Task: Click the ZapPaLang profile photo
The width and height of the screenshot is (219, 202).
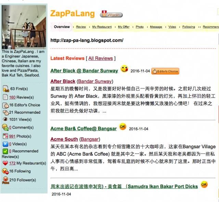Action: pos(24,27)
